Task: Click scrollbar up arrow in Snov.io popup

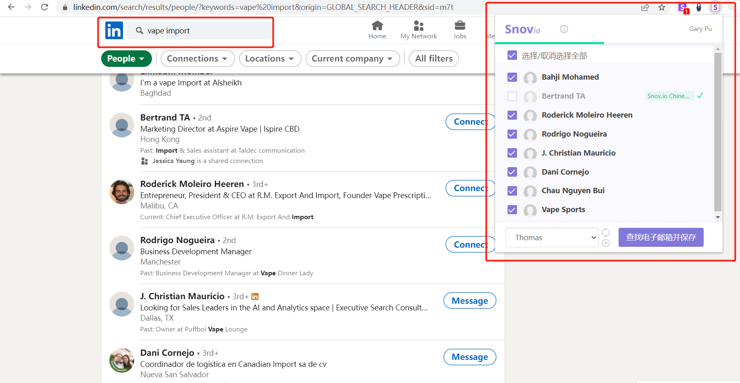Action: pyautogui.click(x=718, y=49)
